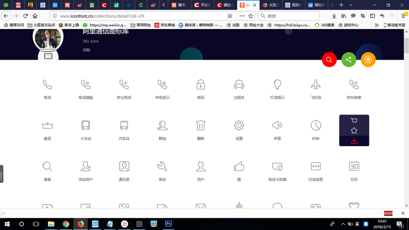
Task: Click the orange reward (赏) button
Action: [368, 60]
